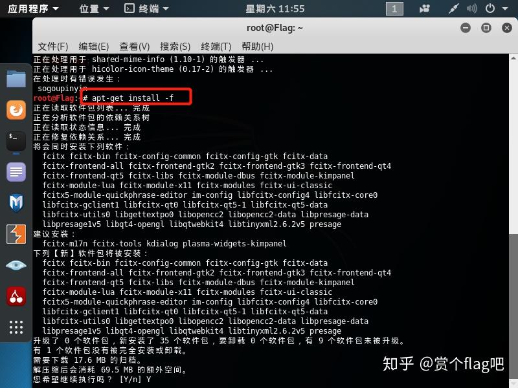Open the Terminal dock icon
Image resolution: width=518 pixels, height=388 pixels.
(16, 141)
